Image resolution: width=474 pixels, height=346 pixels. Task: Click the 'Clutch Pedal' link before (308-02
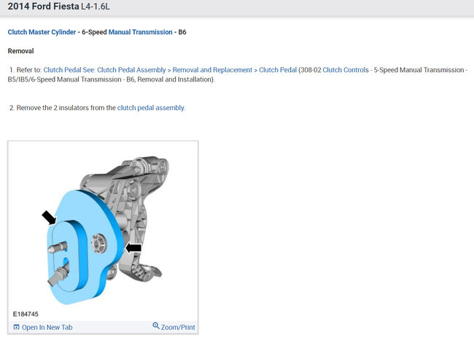click(278, 70)
